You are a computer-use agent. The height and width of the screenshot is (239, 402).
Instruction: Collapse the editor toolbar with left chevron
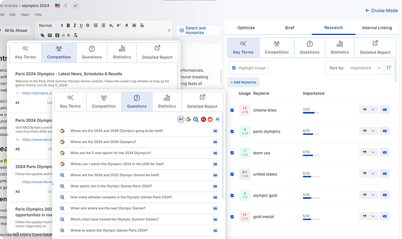(169, 30)
